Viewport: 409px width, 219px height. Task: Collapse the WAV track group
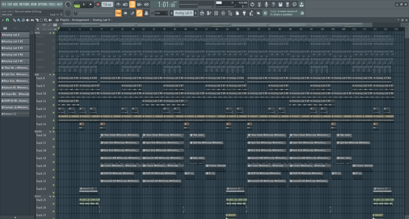50,75
